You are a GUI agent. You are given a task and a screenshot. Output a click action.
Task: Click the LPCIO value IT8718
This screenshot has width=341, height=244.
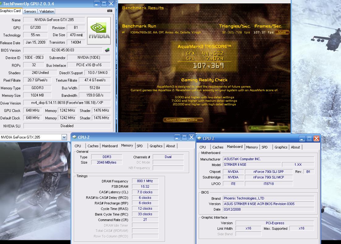point(269,184)
